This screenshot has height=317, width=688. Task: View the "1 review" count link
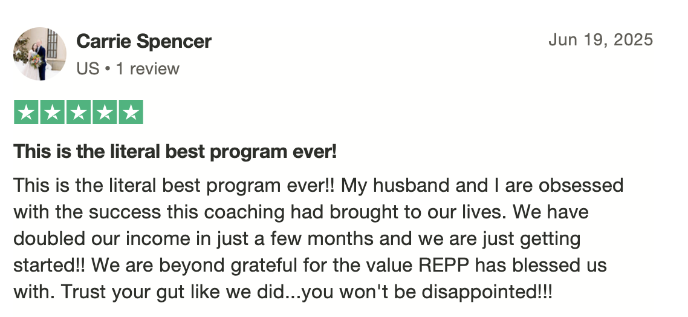click(x=148, y=69)
